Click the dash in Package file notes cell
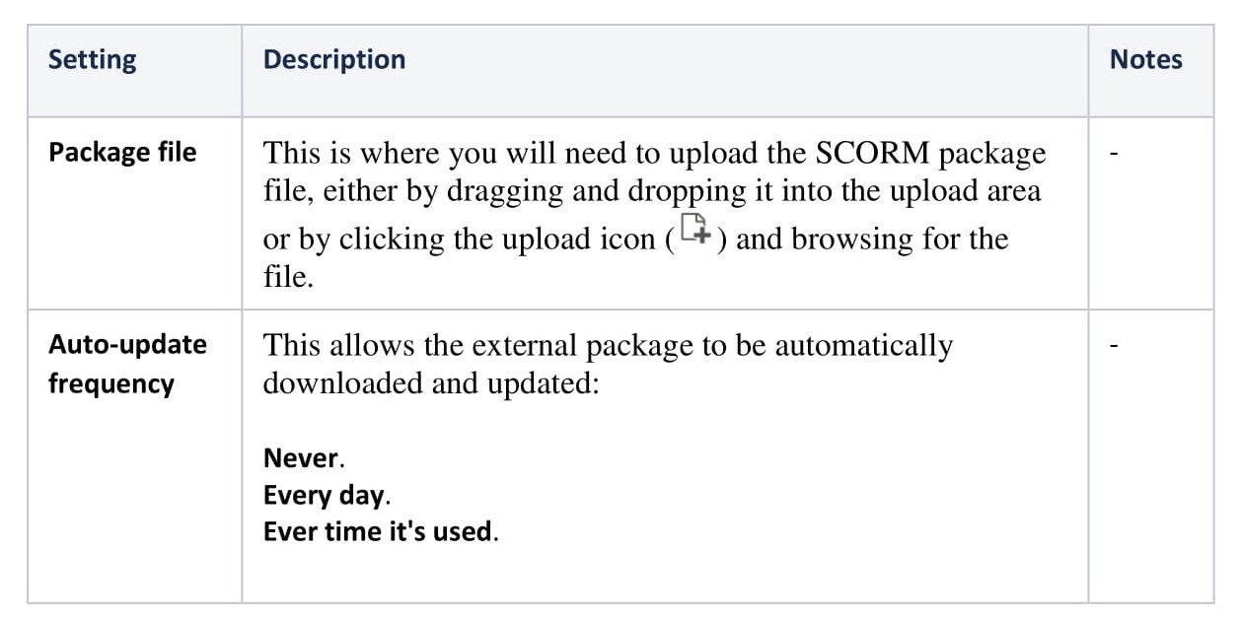 tap(1114, 154)
